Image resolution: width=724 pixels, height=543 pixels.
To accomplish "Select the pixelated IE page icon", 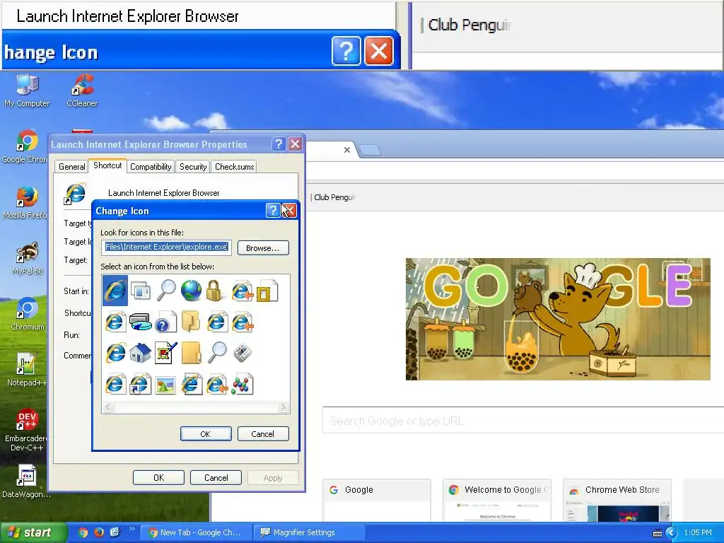I will tap(191, 385).
